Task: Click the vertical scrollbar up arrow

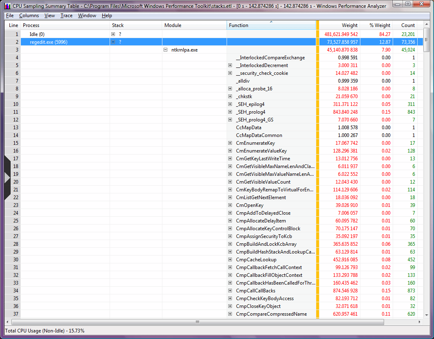Action: [x=427, y=25]
